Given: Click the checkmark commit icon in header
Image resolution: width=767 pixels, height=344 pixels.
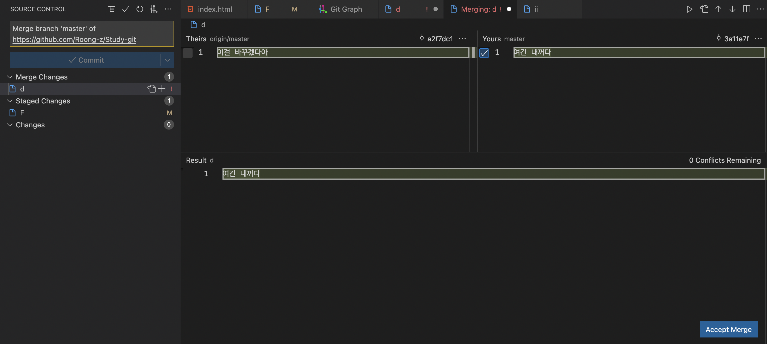Looking at the screenshot, I should point(126,9).
